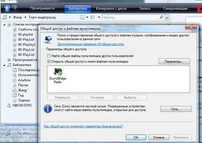202x143 pixels.
Task: Click the view options list icon
Action: click(93, 17)
